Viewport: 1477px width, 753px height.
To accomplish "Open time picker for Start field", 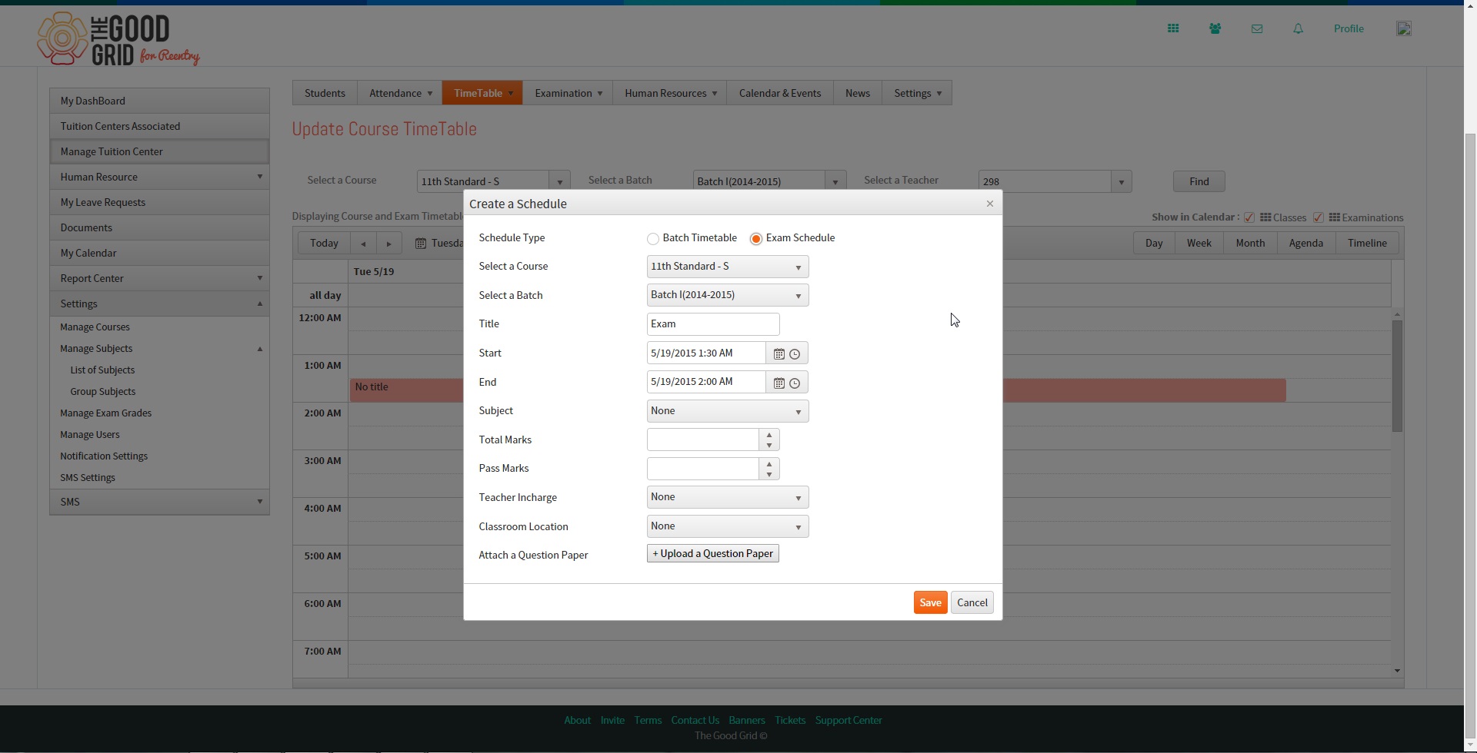I will (795, 354).
